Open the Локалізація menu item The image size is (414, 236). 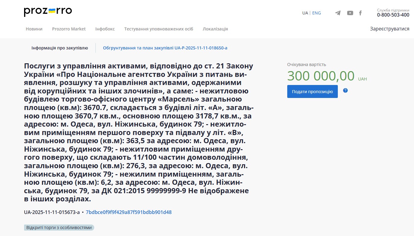pyautogui.click(x=215, y=29)
